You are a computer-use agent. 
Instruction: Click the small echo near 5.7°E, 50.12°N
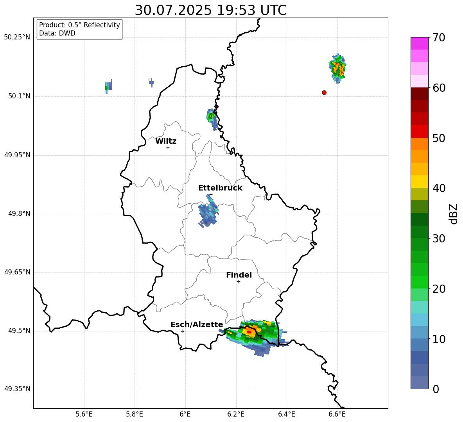(108, 86)
